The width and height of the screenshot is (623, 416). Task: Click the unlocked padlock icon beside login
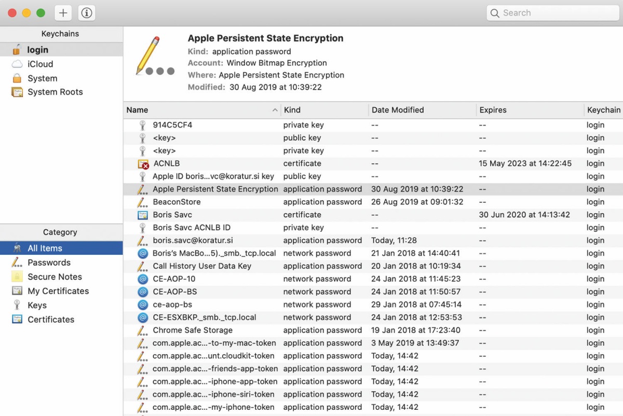[17, 50]
